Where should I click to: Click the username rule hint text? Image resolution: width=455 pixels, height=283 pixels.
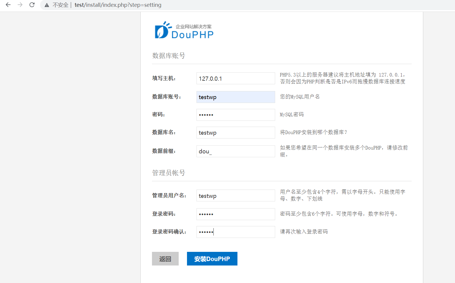[x=343, y=195]
